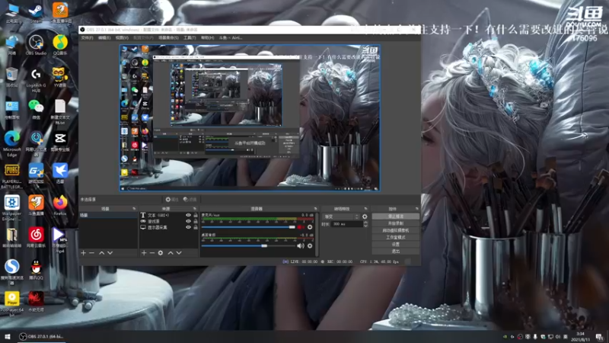Pop out the Controls dock panel
Image resolution: width=609 pixels, height=343 pixels.
coord(416,209)
